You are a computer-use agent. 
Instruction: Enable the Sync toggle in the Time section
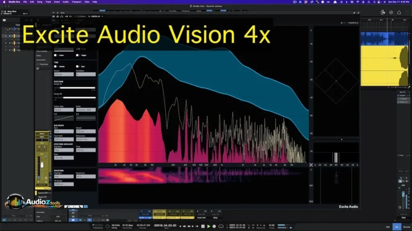point(77,67)
